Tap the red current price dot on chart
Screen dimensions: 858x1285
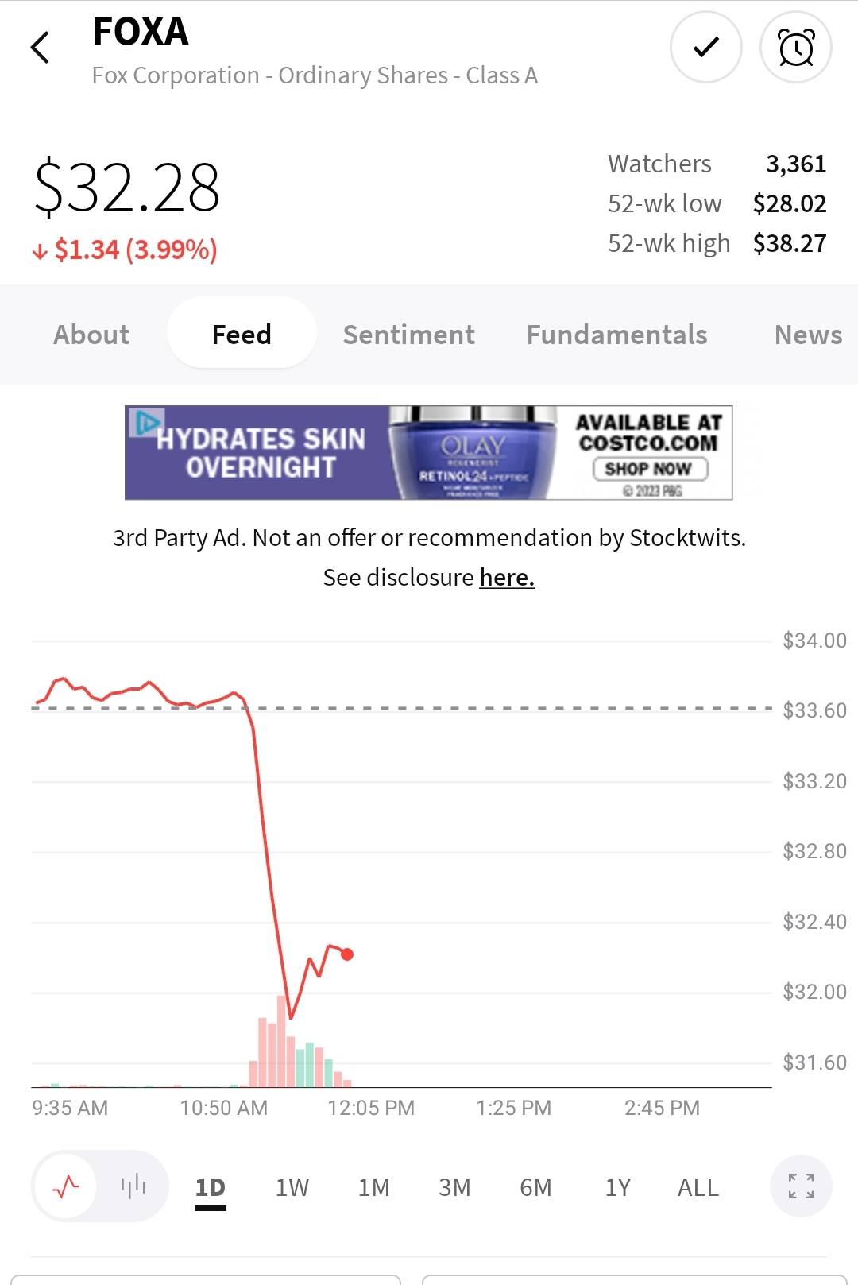tap(347, 954)
